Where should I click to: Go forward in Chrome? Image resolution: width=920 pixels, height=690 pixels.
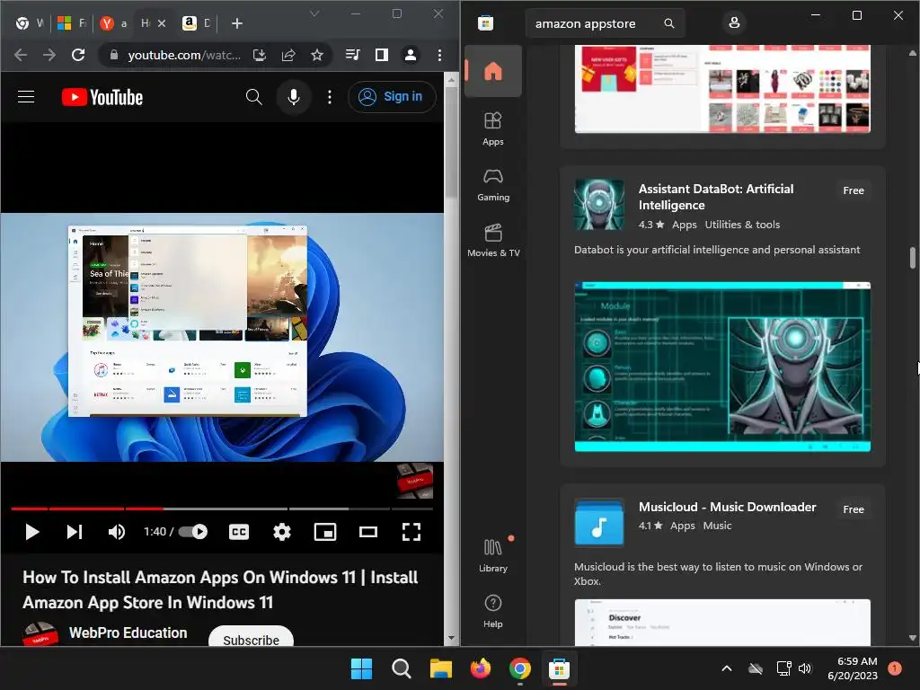(x=49, y=55)
